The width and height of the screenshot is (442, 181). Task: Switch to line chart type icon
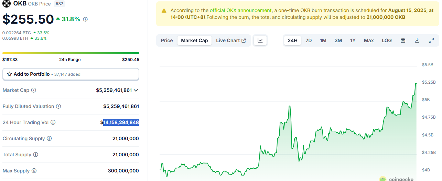[x=260, y=40]
